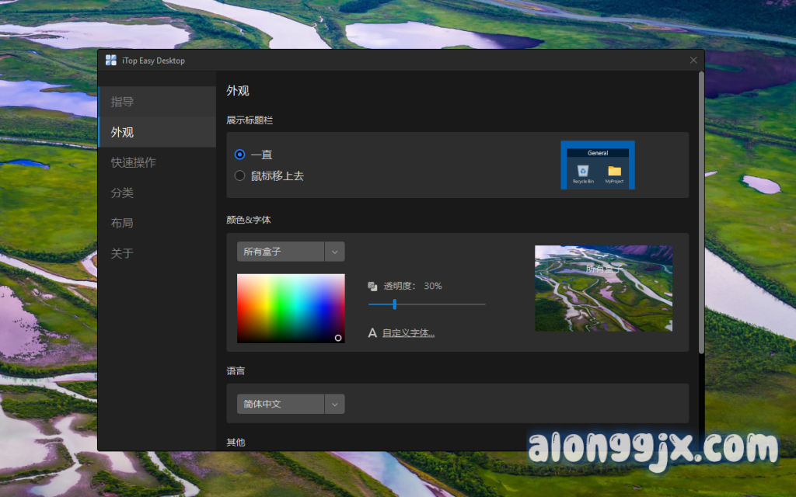The height and width of the screenshot is (497, 796).
Task: Click the Recycle Bin icon in preview
Action: (581, 171)
